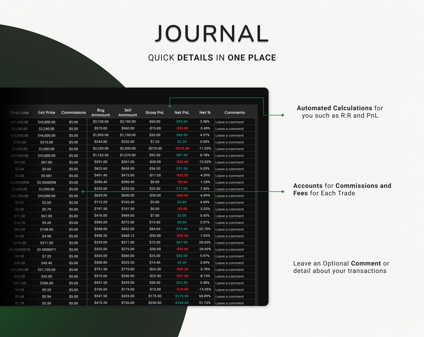
Task: Select the Net PnL column header
Action: pyautogui.click(x=182, y=112)
